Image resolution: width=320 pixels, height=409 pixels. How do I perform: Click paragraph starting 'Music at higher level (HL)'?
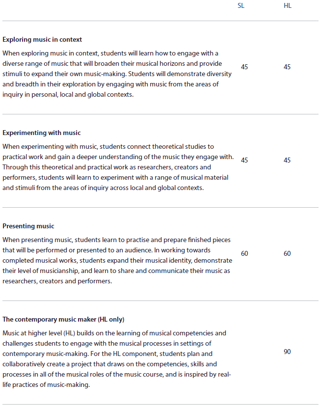point(117,359)
